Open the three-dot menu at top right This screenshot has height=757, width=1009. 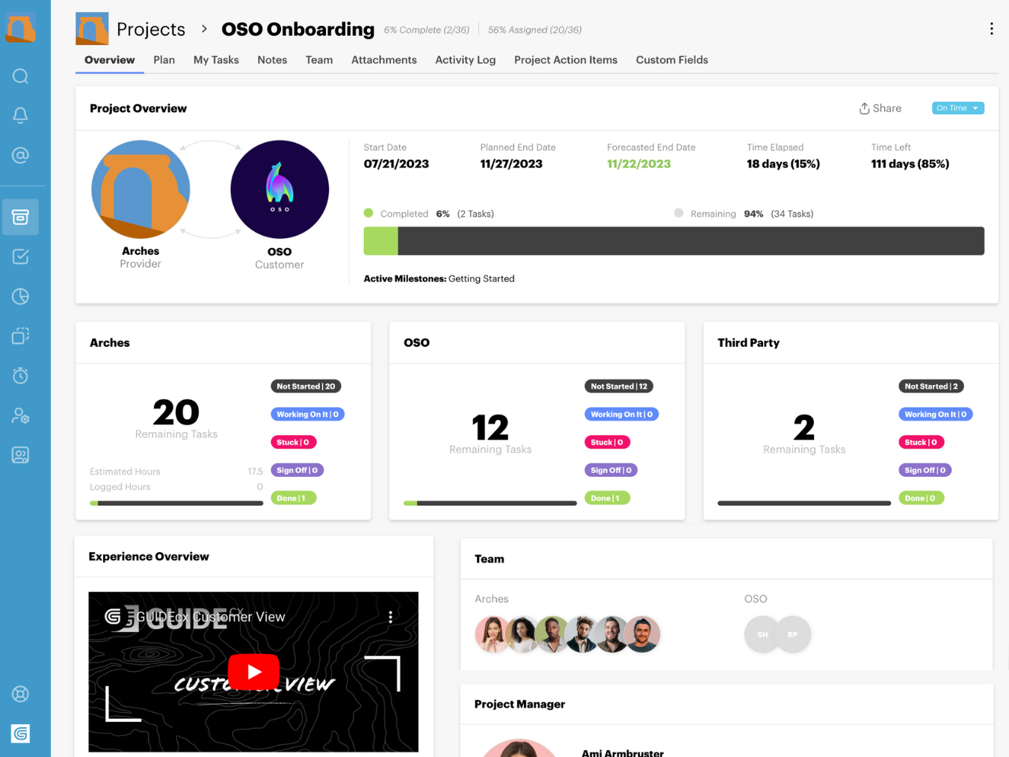(x=991, y=28)
